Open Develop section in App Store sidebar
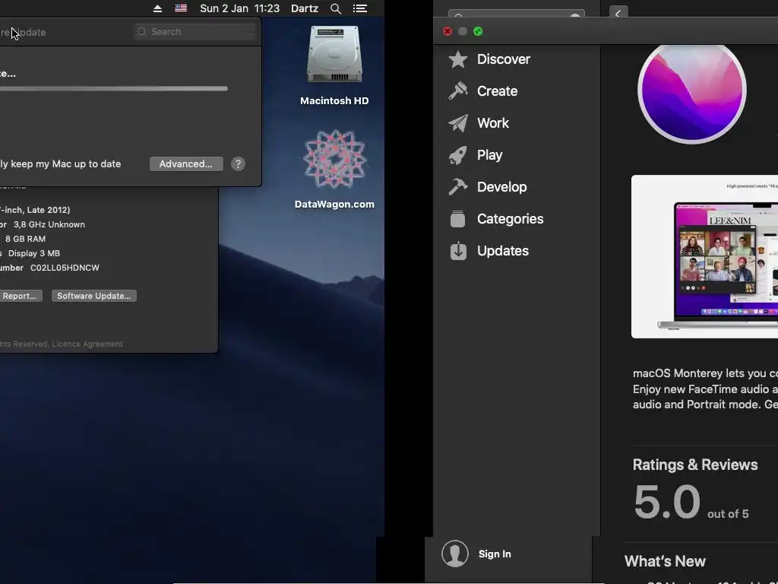778x584 pixels. (501, 187)
